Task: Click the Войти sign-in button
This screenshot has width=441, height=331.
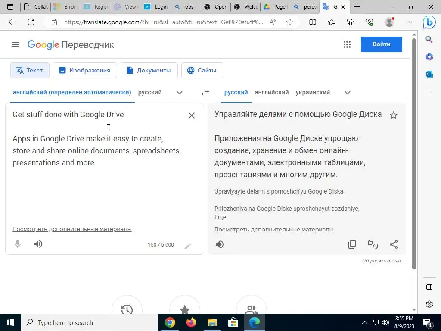Action: pos(382,44)
